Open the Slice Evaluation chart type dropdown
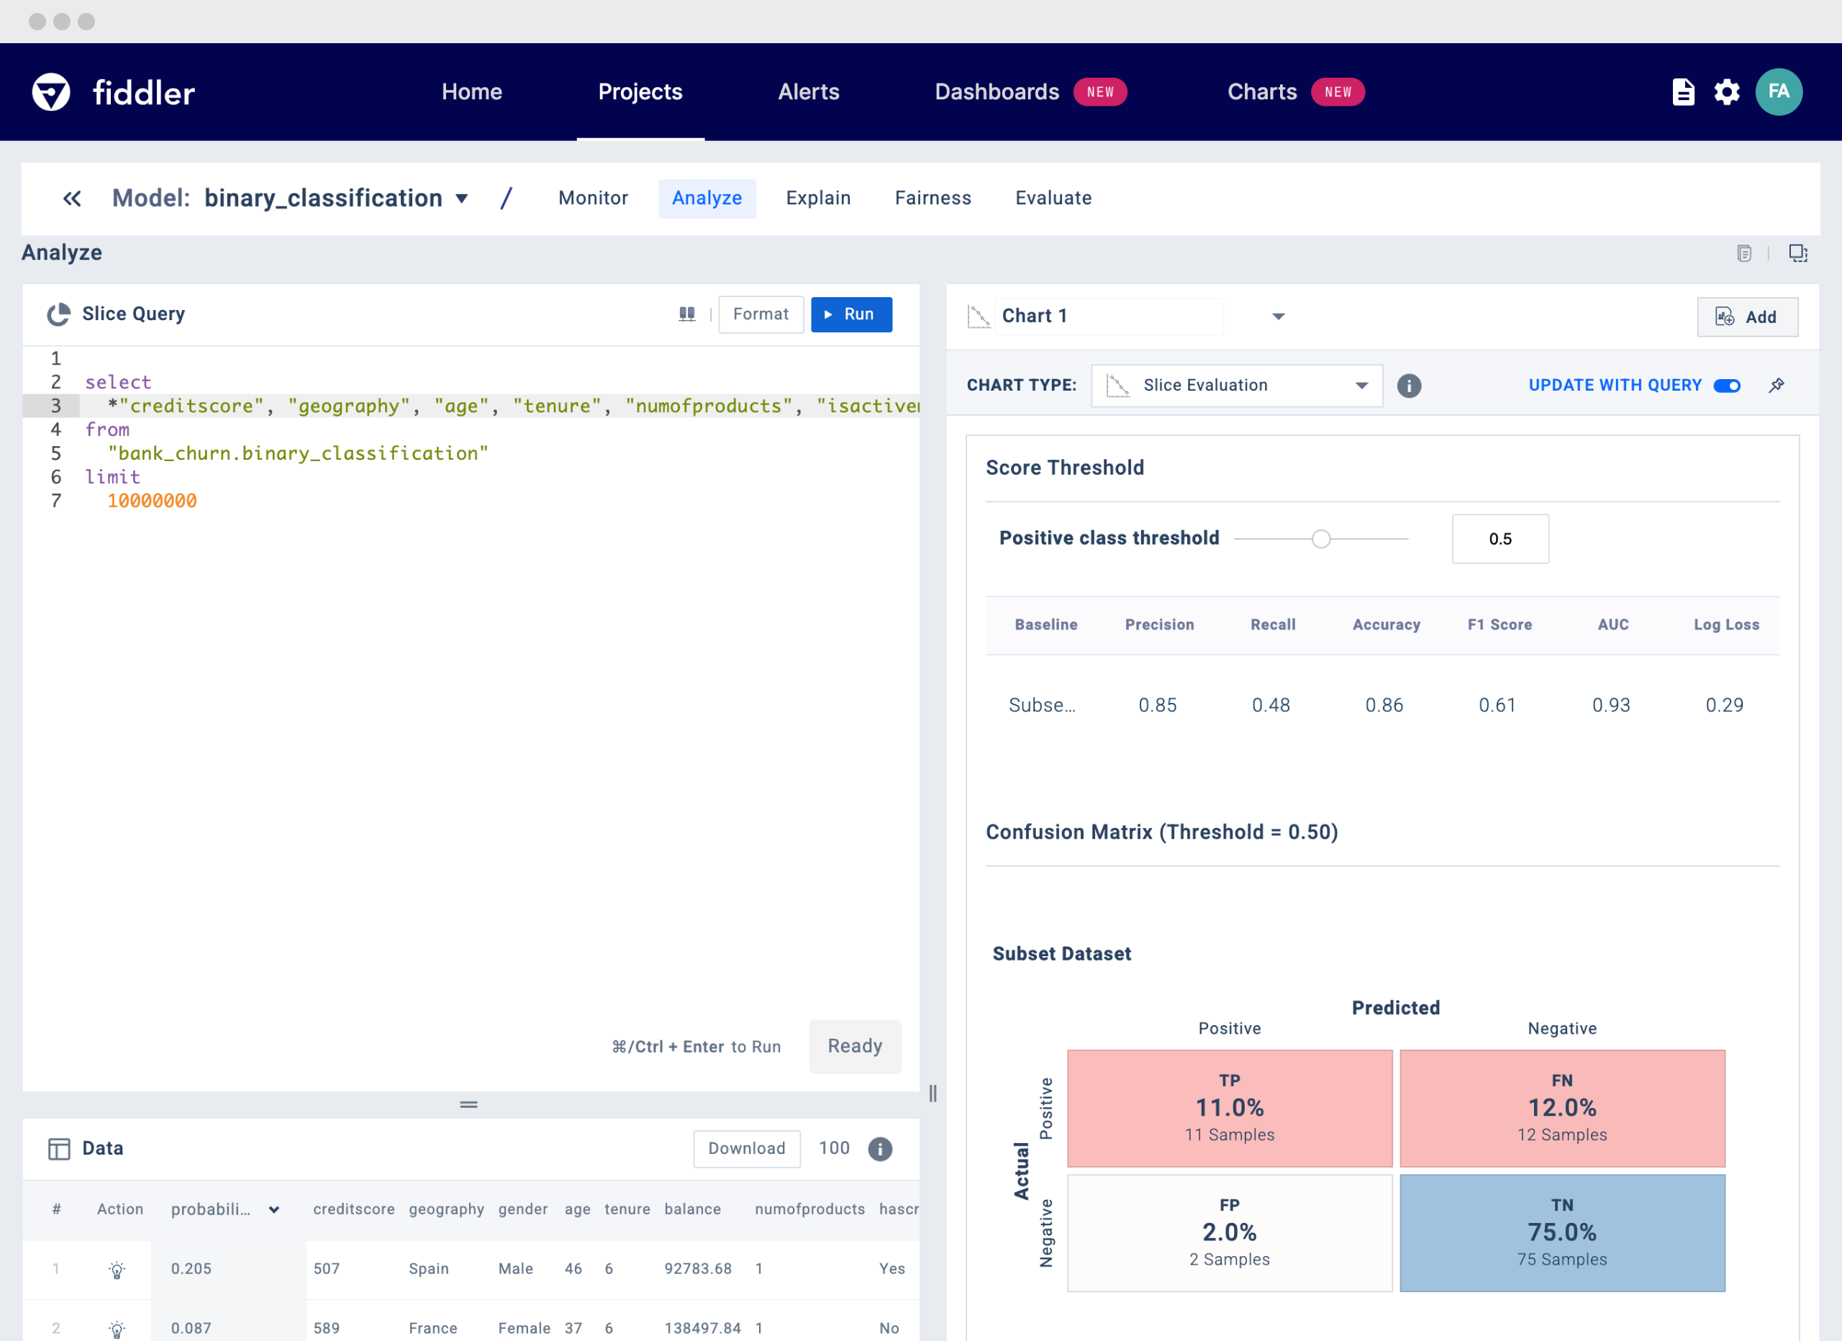 1236,386
